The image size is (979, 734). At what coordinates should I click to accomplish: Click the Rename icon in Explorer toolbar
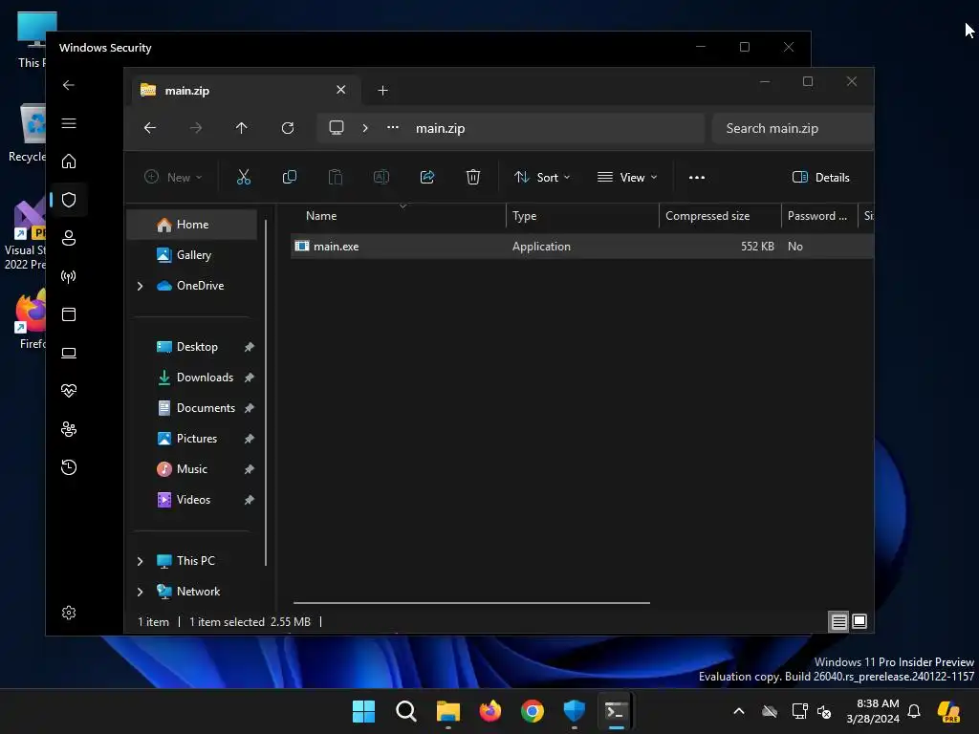click(381, 177)
